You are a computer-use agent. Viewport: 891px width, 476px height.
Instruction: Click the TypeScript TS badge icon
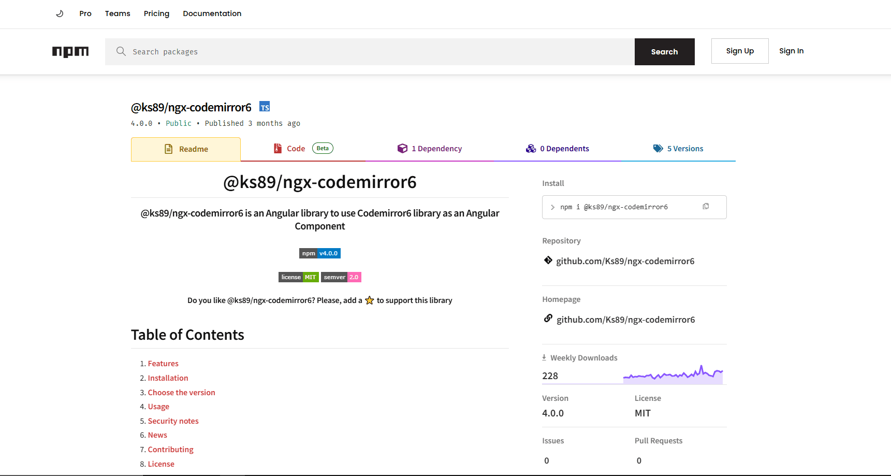click(x=265, y=107)
